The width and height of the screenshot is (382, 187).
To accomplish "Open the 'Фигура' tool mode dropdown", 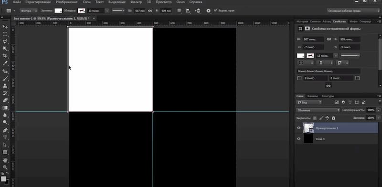I will 29,10.
